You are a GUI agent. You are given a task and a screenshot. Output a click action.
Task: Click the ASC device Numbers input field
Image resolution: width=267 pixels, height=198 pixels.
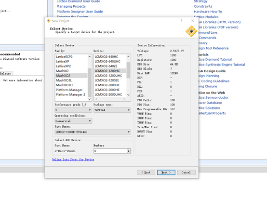pyautogui.click(x=110, y=151)
